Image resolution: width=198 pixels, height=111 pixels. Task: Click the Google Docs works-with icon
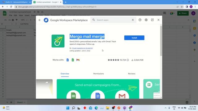tap(68, 60)
